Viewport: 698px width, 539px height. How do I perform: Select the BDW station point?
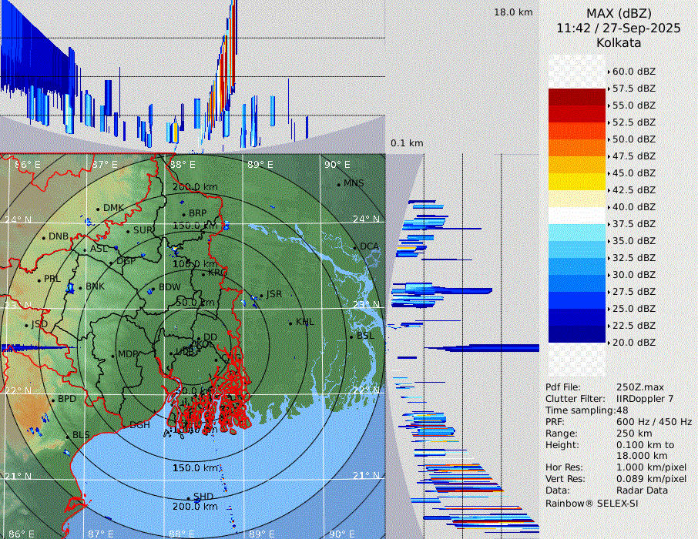pos(153,289)
